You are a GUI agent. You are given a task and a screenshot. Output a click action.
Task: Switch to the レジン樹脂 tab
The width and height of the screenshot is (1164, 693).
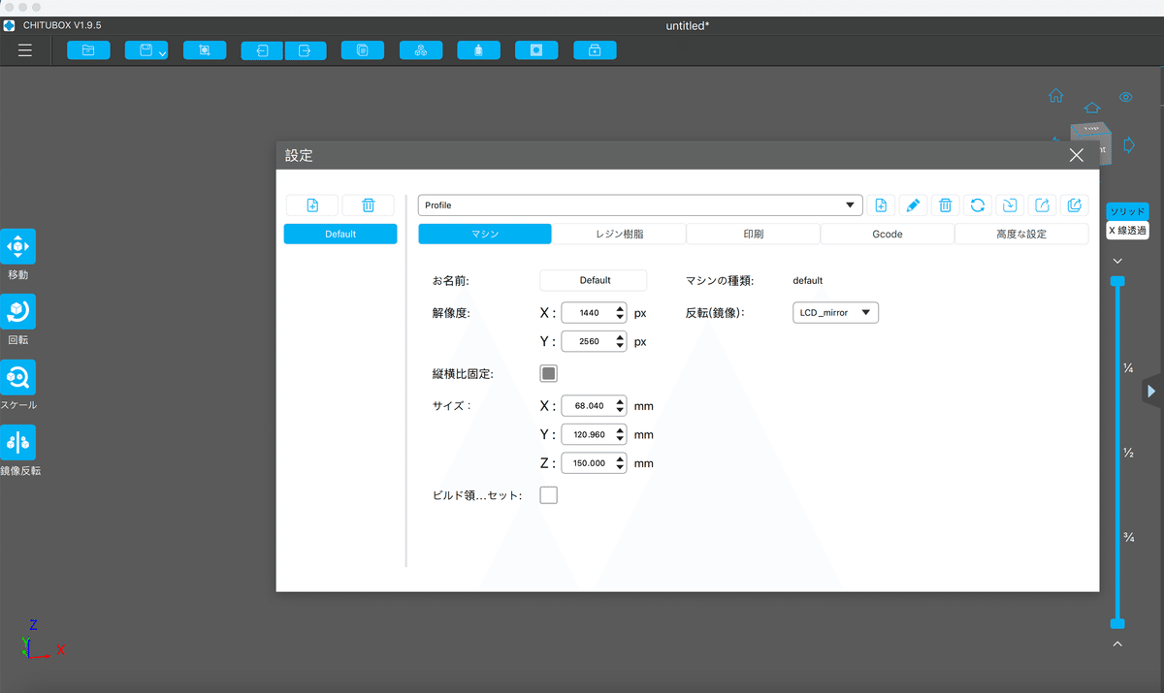point(619,234)
